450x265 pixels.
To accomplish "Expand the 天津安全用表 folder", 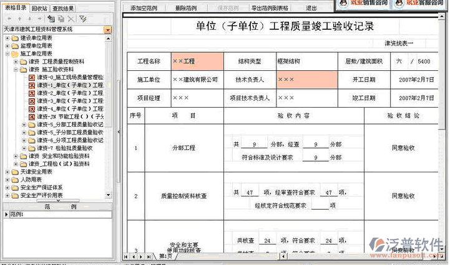I will [x=7, y=172].
